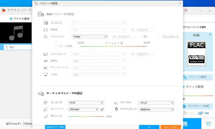215x129 pixels.
Task: Close the parameter settings dialog
Action: [180, 3]
